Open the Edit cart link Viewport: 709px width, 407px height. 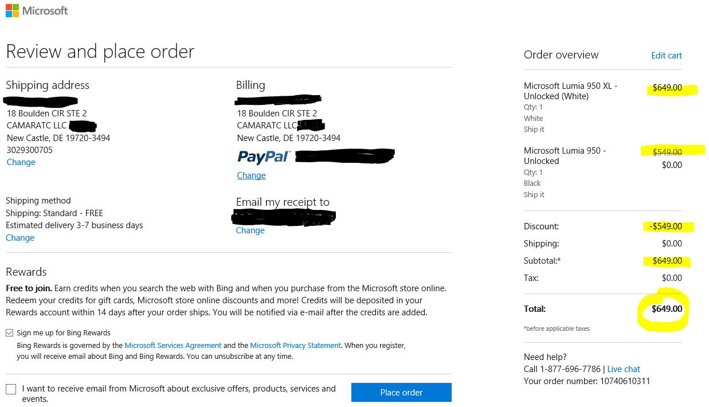666,56
